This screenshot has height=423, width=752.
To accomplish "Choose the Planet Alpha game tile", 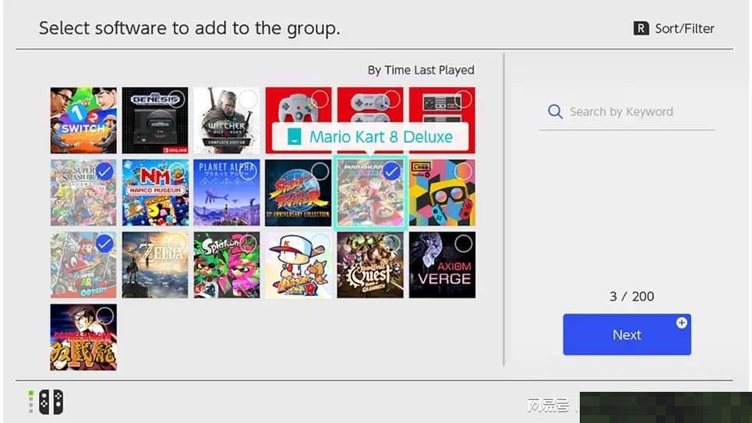I will (227, 192).
